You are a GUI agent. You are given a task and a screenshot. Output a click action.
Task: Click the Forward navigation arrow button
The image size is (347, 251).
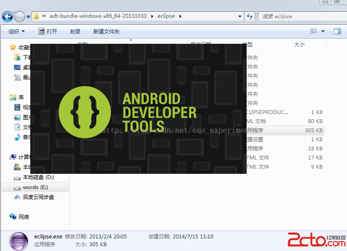pos(19,16)
